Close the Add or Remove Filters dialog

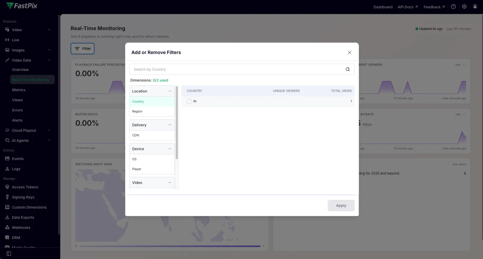pyautogui.click(x=350, y=53)
